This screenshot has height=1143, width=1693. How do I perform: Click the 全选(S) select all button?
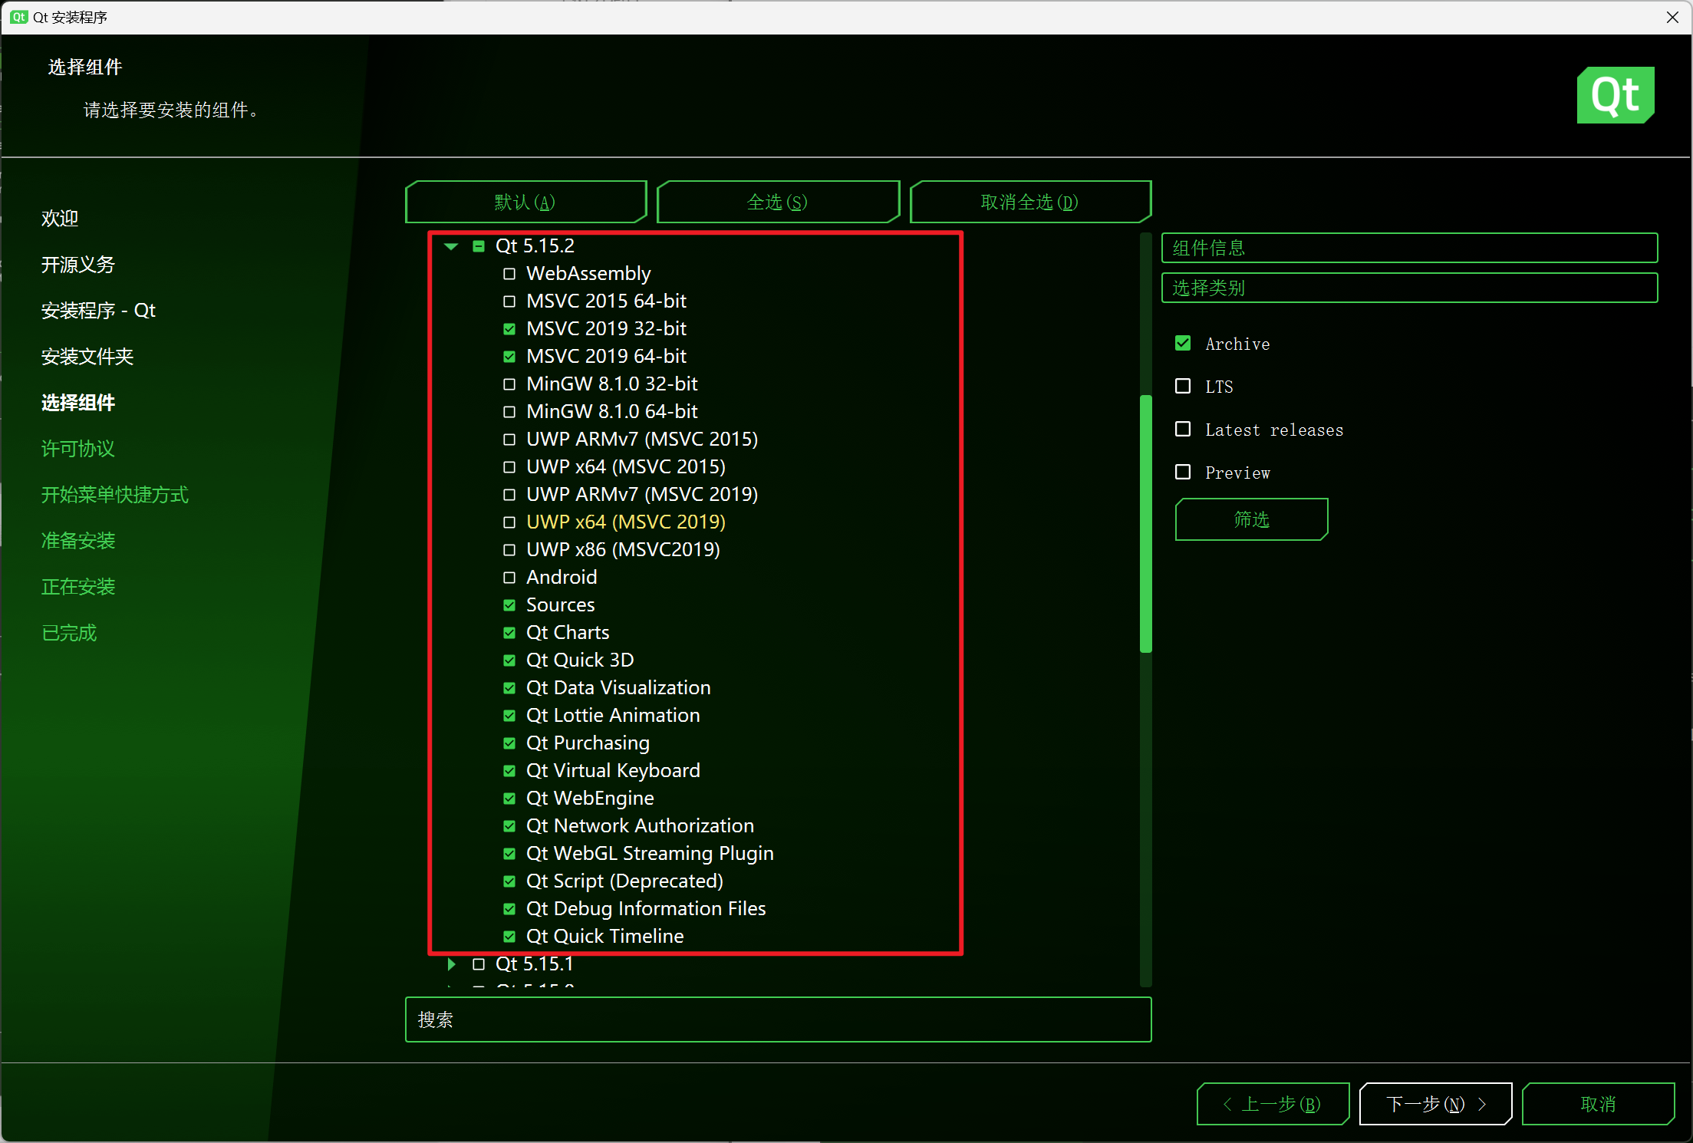click(x=778, y=202)
